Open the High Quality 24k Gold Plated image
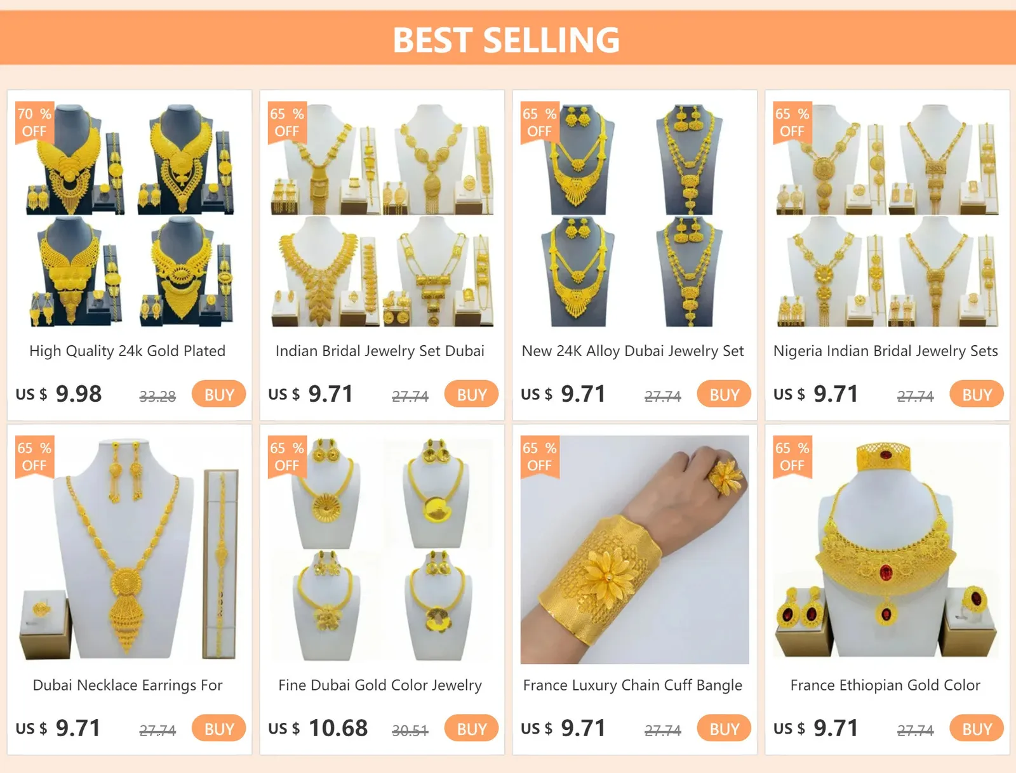 coord(130,215)
